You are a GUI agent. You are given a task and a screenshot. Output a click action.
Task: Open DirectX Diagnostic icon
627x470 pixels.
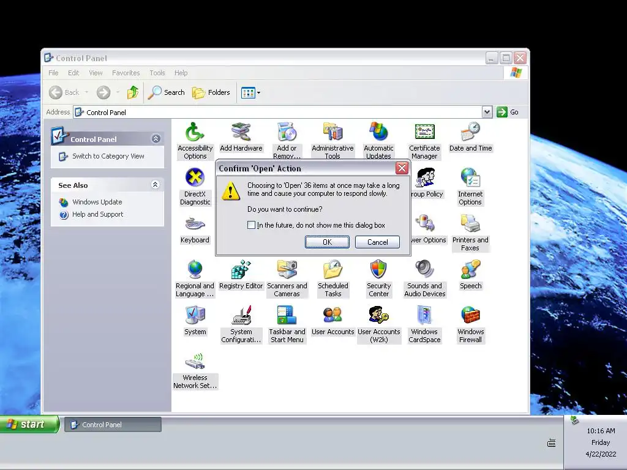point(195,186)
